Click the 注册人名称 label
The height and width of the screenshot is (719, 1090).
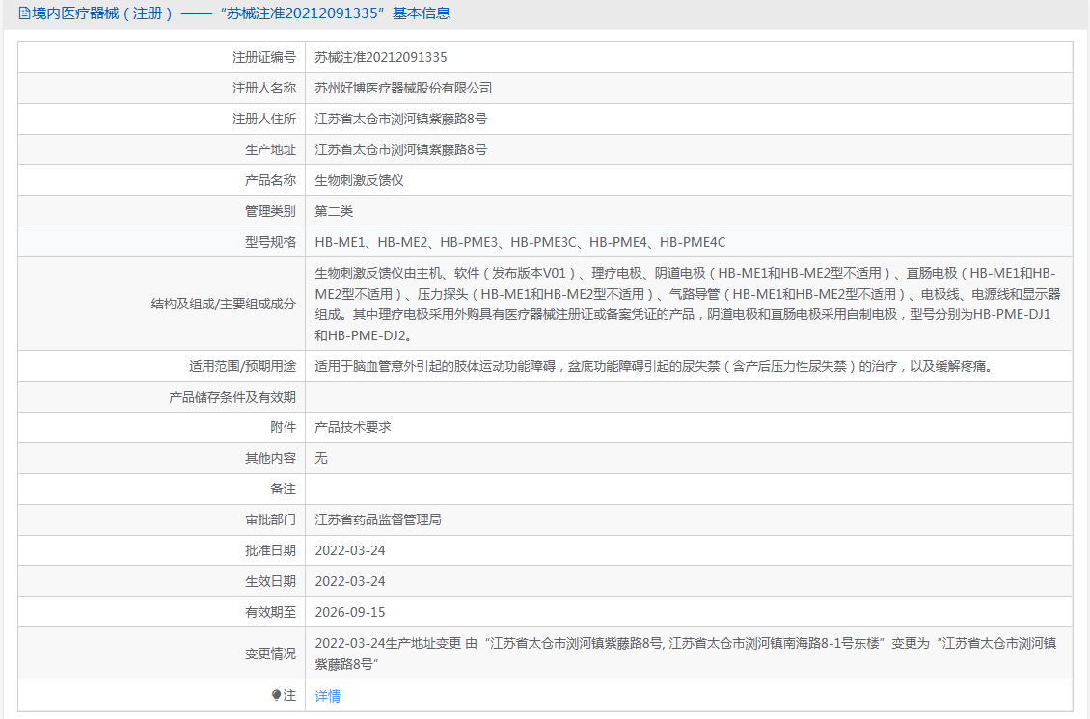click(264, 88)
